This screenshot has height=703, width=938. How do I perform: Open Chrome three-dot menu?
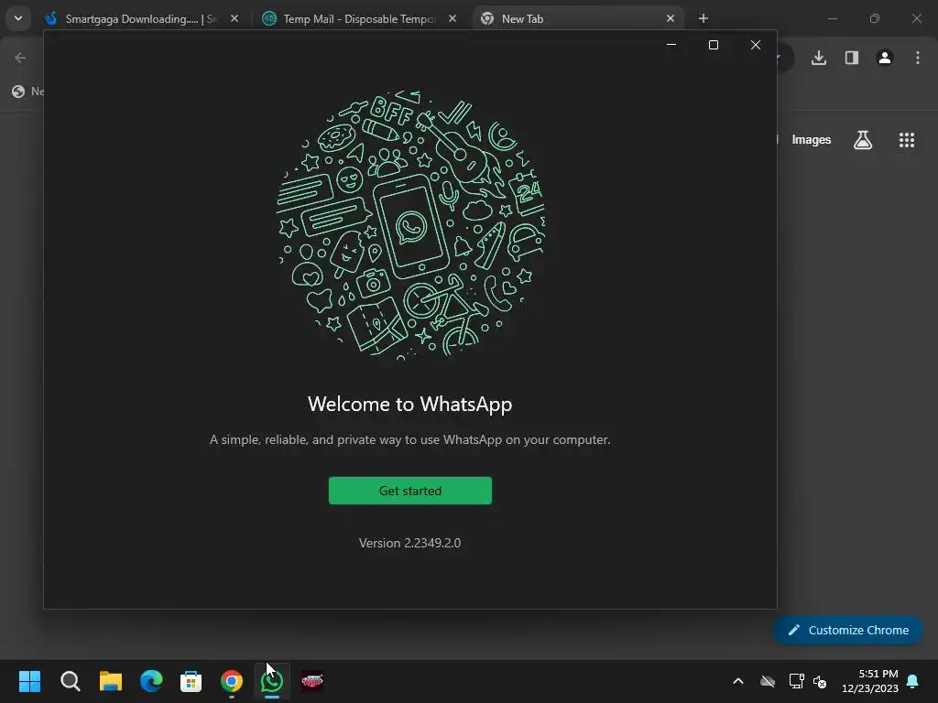click(918, 58)
